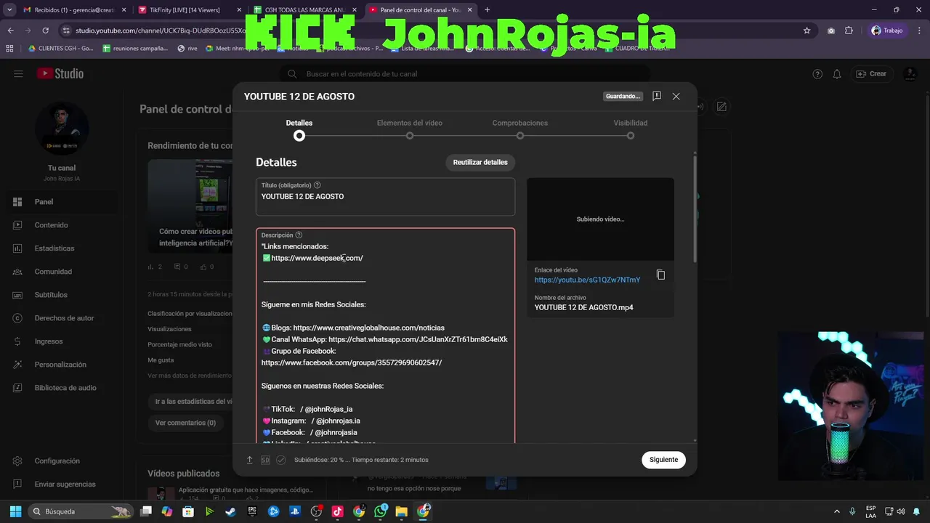Viewport: 930px width, 523px height.
Task: Click the dialog's vertical scrollbar
Action: click(x=695, y=211)
